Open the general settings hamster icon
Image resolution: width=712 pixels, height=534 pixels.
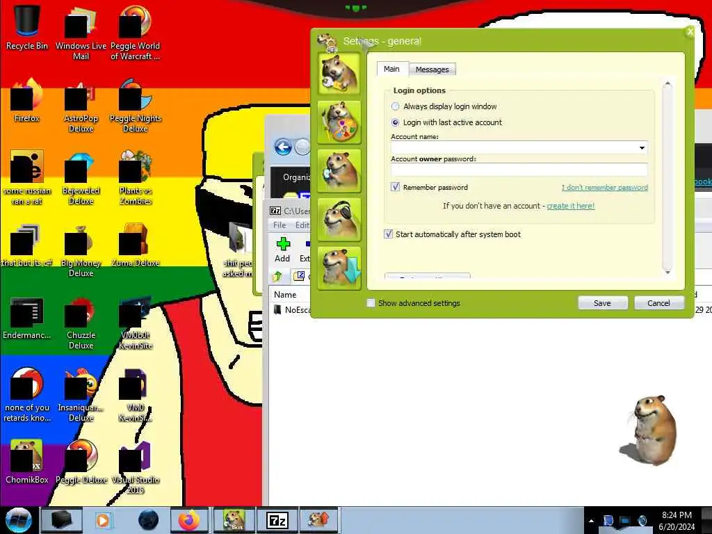point(339,73)
